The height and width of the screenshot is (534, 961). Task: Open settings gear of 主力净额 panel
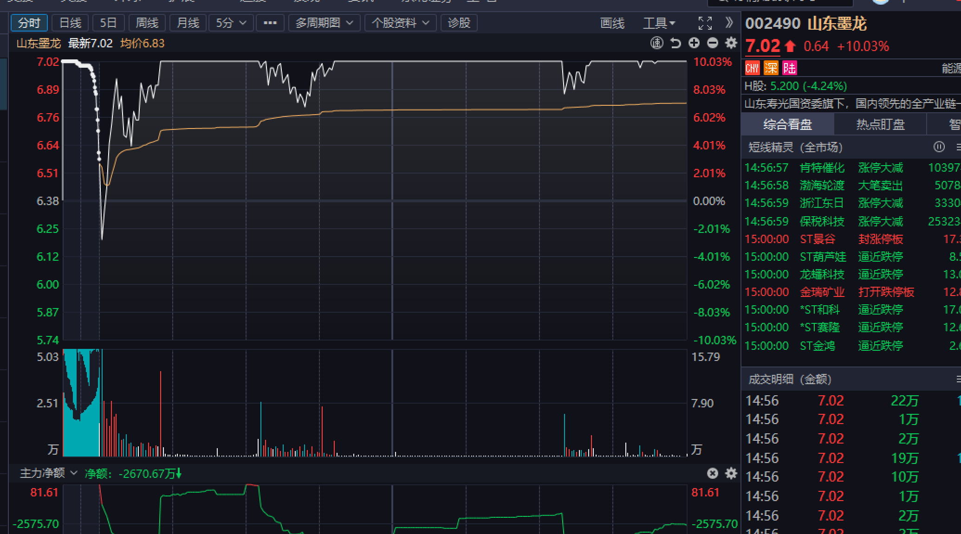point(731,473)
